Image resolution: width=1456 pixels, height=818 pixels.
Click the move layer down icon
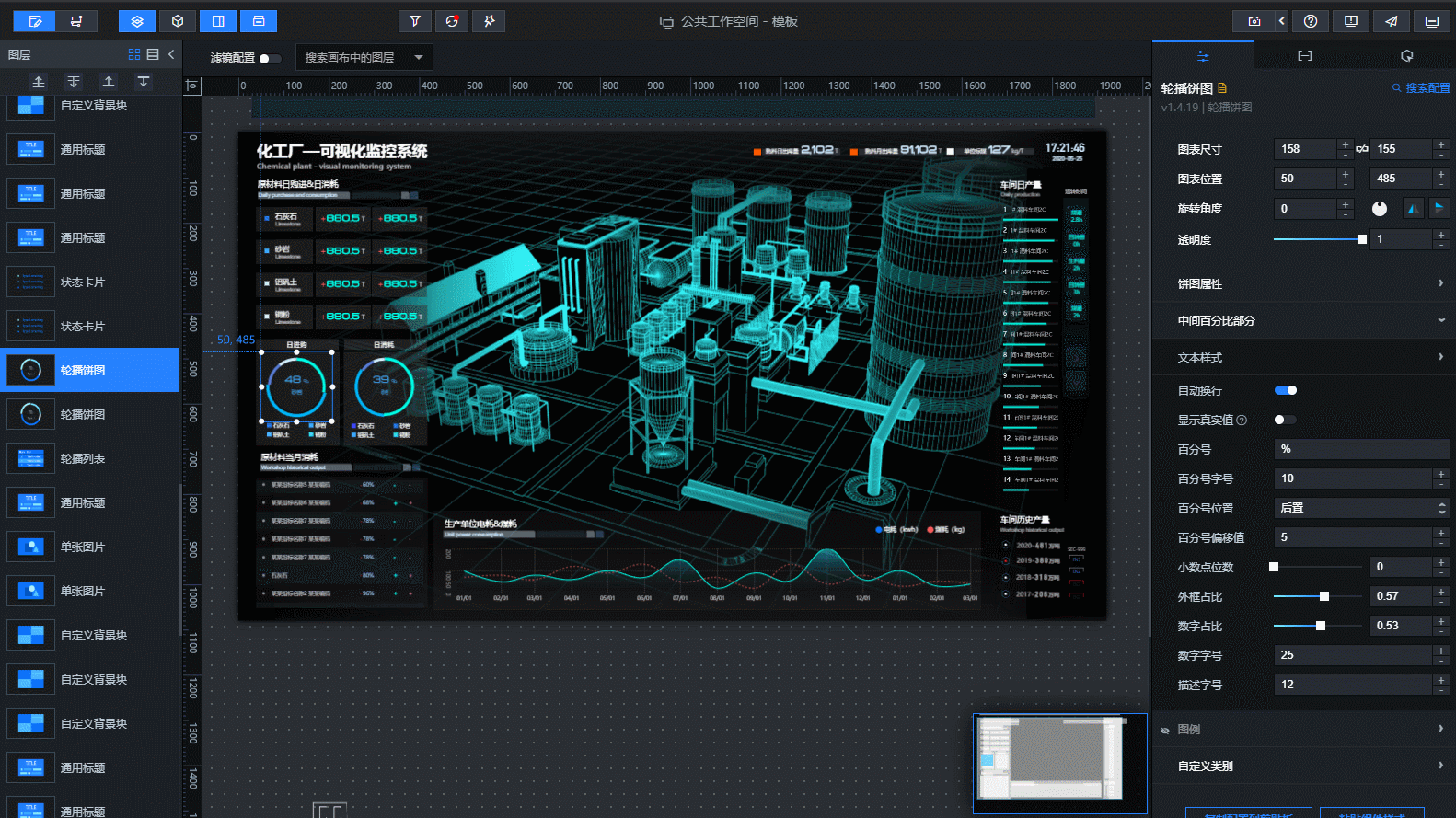pos(144,82)
